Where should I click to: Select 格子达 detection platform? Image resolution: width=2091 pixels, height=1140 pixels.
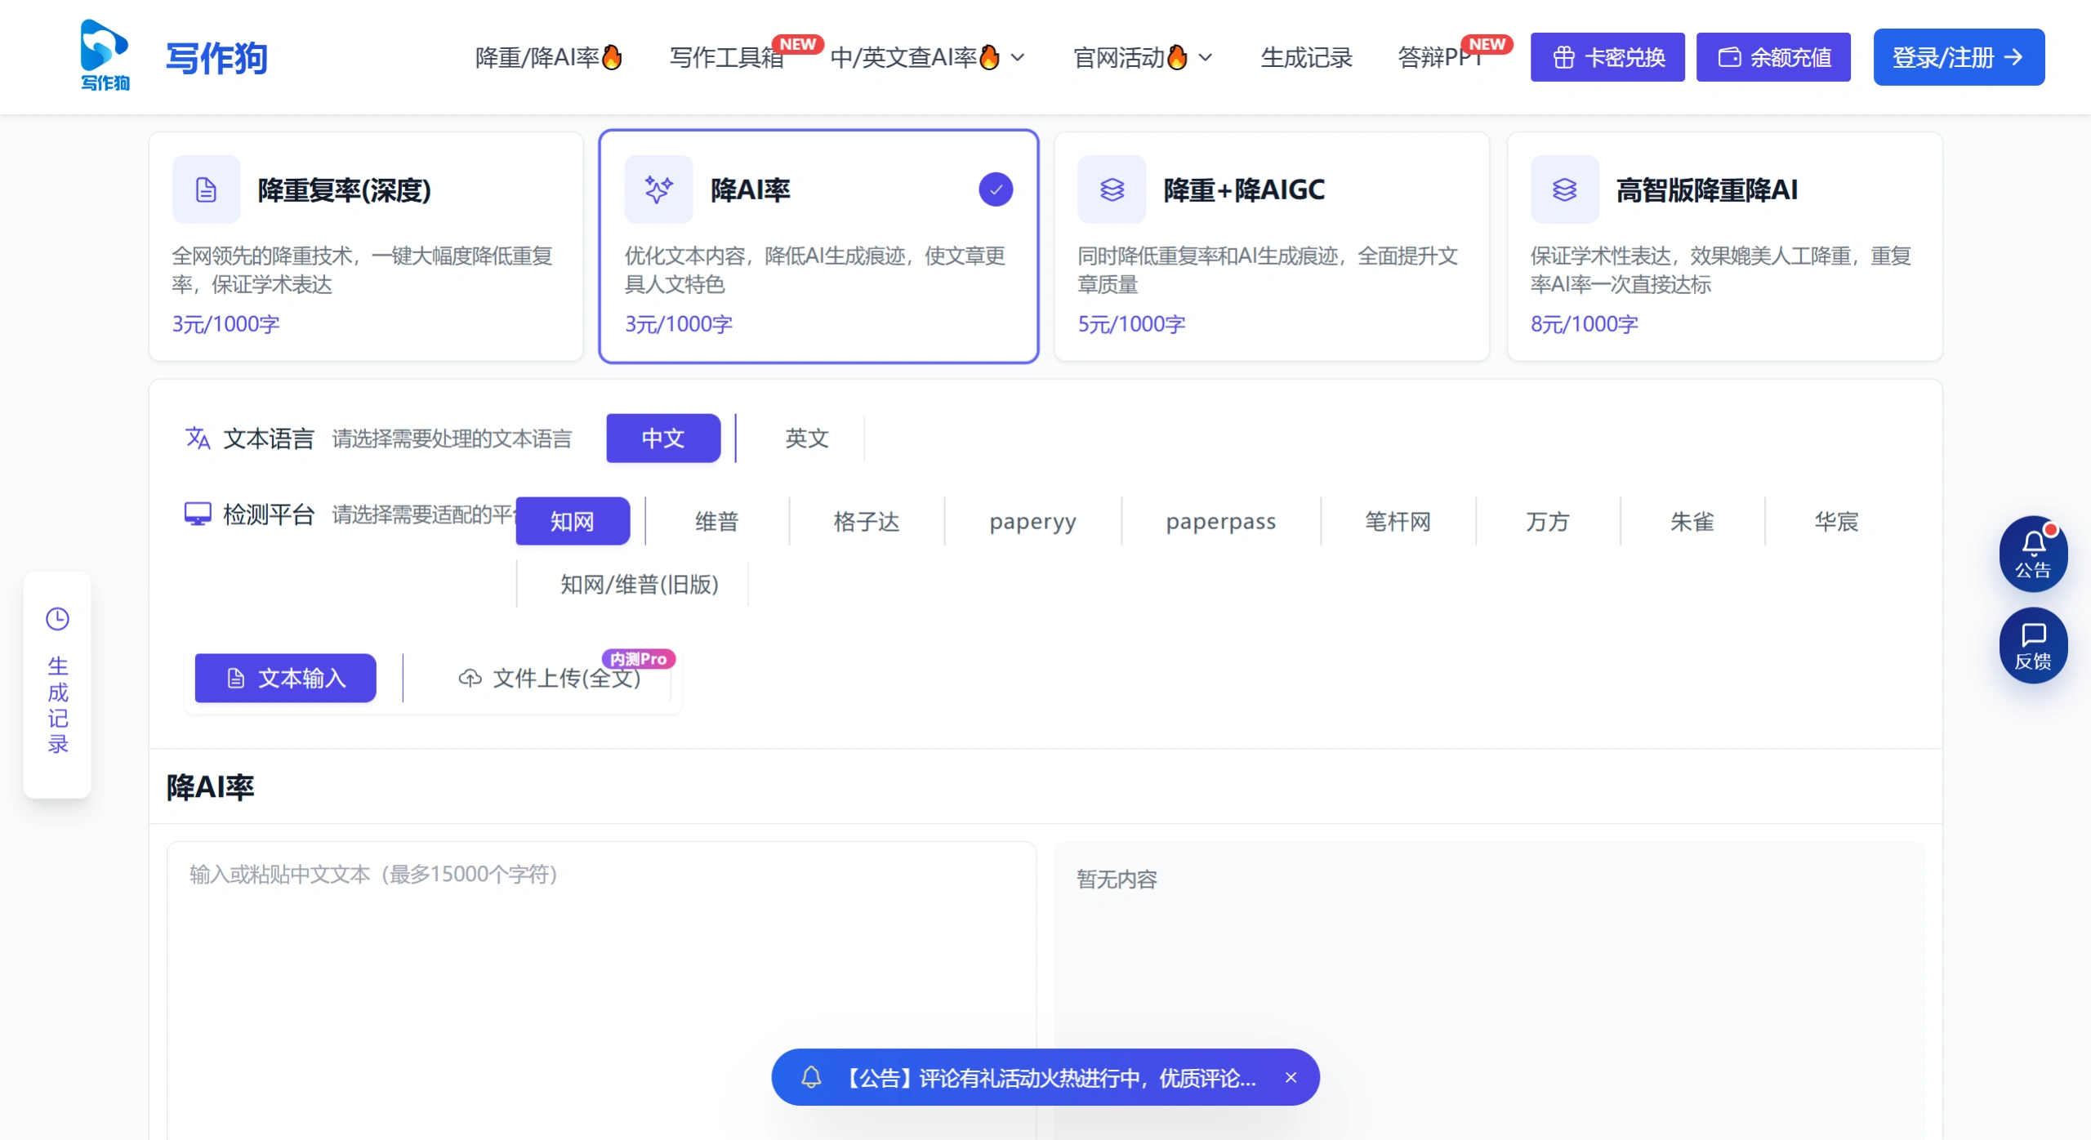pyautogui.click(x=867, y=521)
